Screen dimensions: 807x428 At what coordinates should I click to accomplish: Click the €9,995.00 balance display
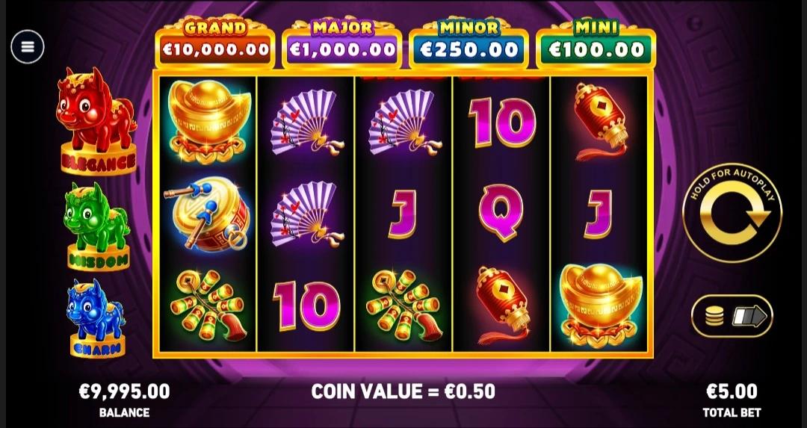tap(124, 391)
